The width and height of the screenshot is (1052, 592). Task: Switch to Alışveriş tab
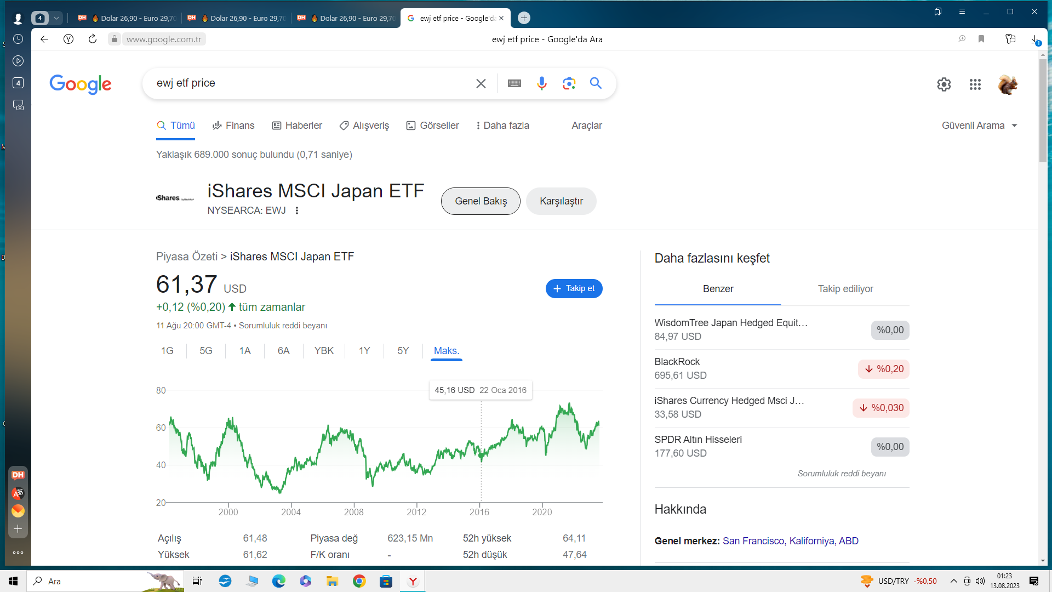(x=364, y=126)
